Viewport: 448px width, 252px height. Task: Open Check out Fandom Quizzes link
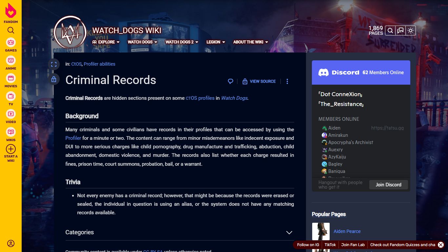pyautogui.click(x=403, y=245)
